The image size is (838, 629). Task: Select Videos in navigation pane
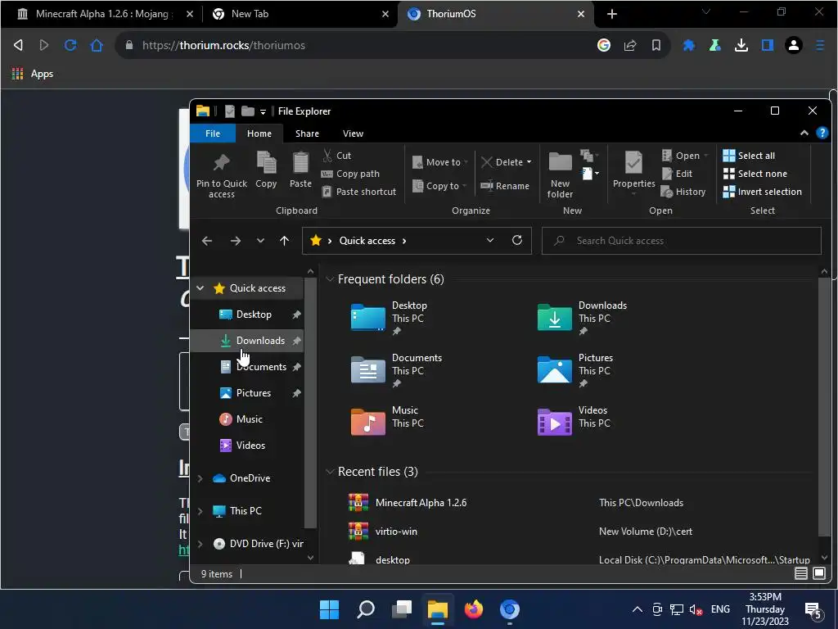click(x=249, y=446)
